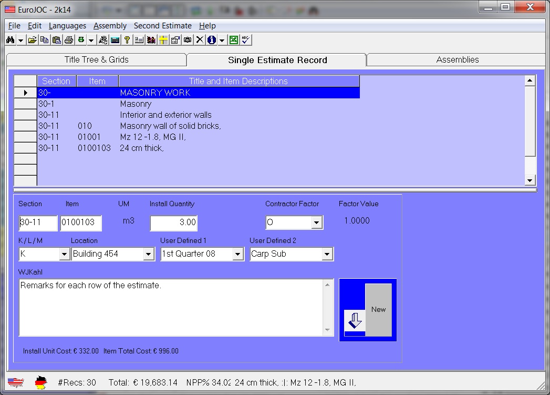Expand the Location dropdown showing Building 454

(x=148, y=255)
